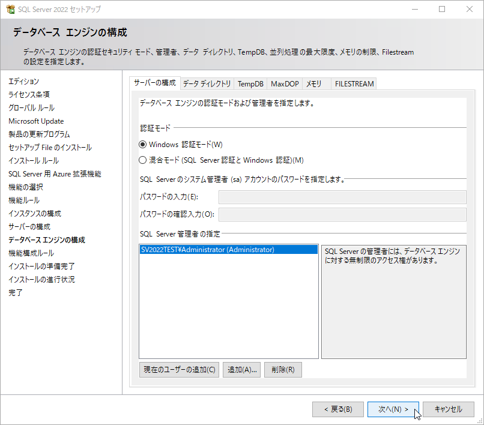Screen dimensions: 484x425
Task: Switch to the FILESTREAM tab
Action: point(354,84)
